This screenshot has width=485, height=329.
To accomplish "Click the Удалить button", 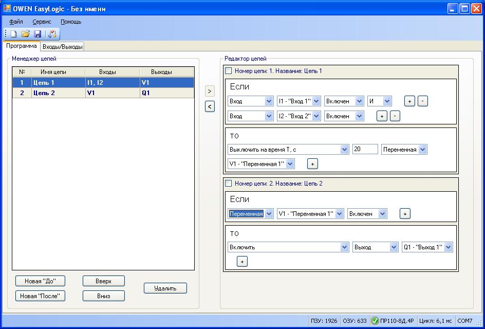I will tap(165, 288).
